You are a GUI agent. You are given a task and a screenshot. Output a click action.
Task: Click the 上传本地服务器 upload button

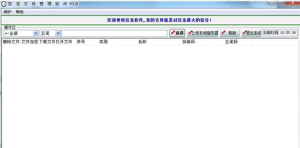[203, 33]
